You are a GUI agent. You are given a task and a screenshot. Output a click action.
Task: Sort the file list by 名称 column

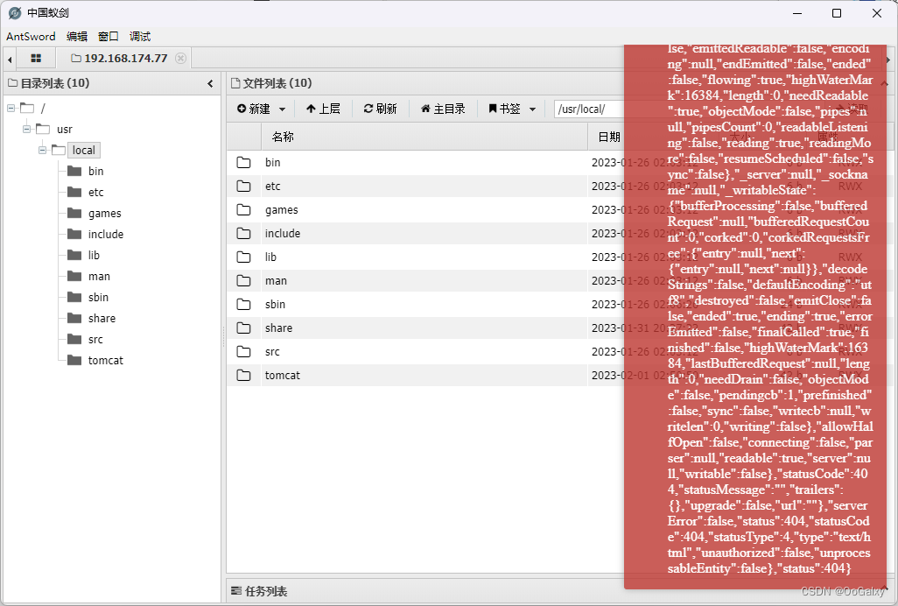425,137
